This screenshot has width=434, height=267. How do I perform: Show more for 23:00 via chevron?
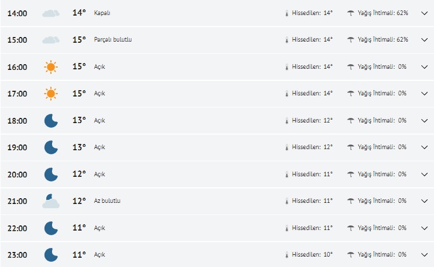[424, 255]
